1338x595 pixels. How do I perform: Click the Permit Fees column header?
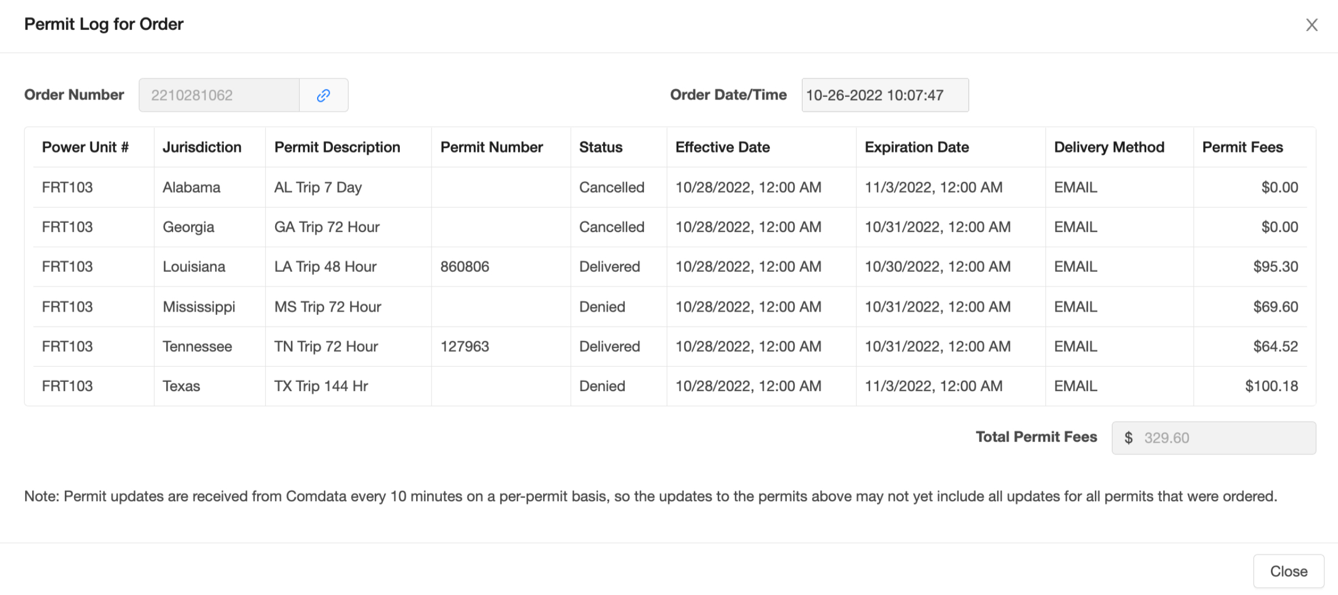(1243, 147)
